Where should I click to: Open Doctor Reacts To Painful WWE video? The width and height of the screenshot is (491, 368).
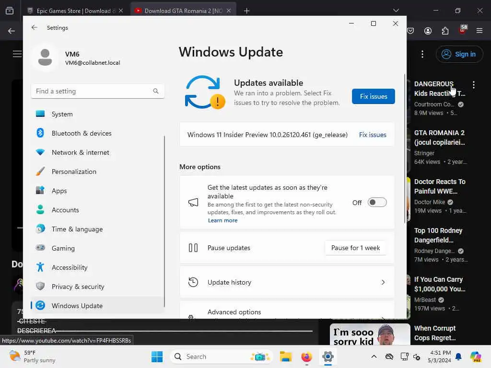(440, 186)
